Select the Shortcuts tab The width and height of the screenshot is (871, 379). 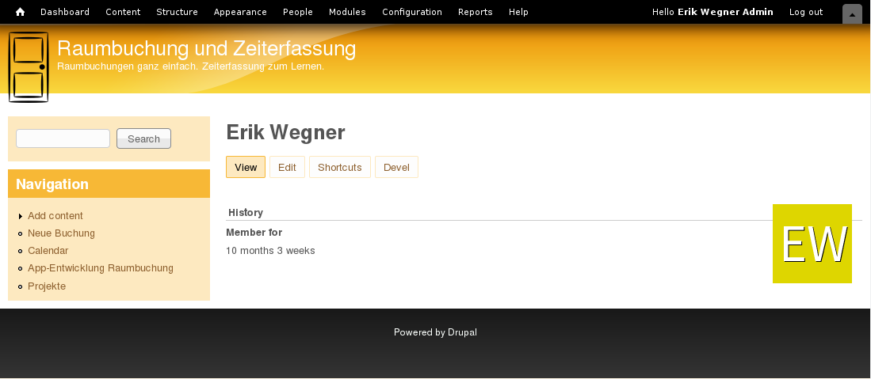[x=339, y=168]
